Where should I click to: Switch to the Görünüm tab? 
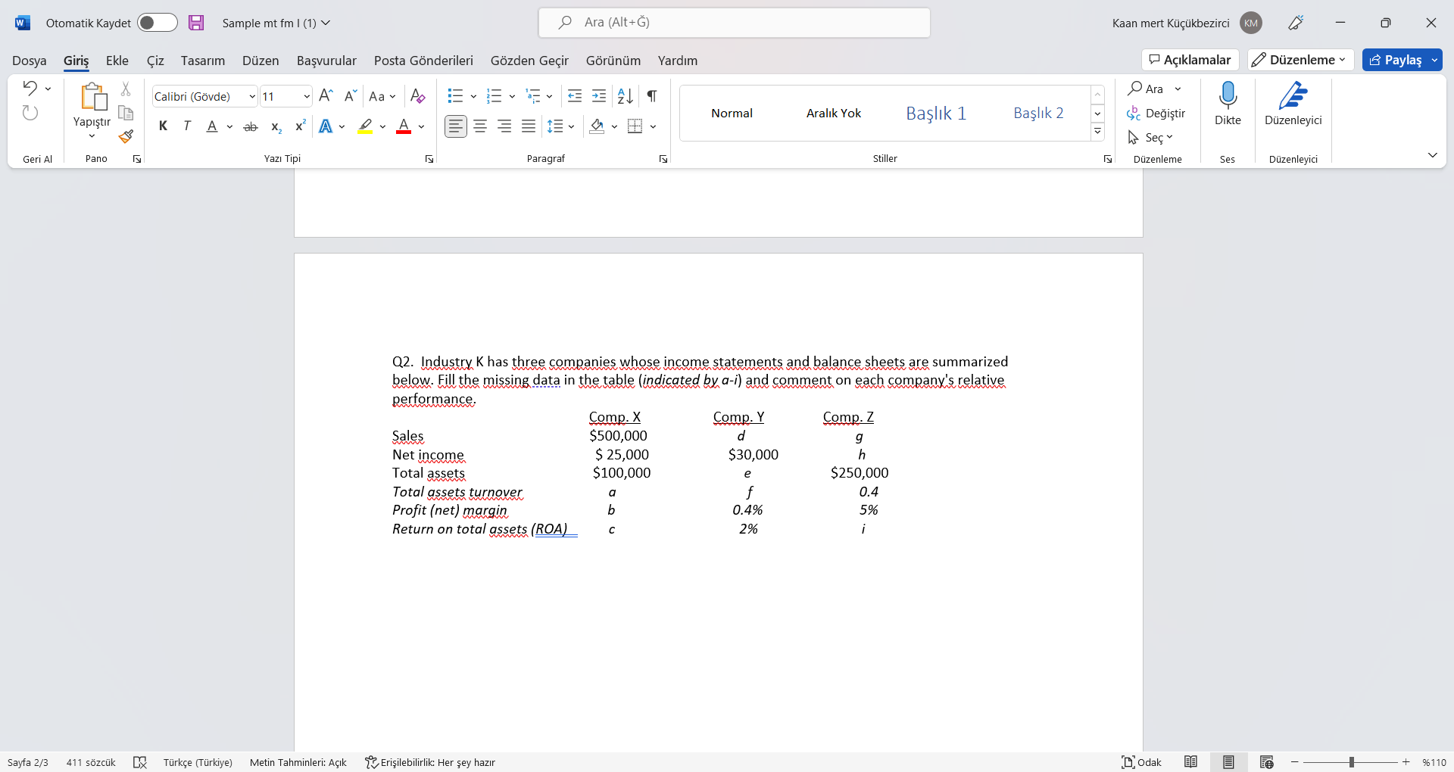613,61
